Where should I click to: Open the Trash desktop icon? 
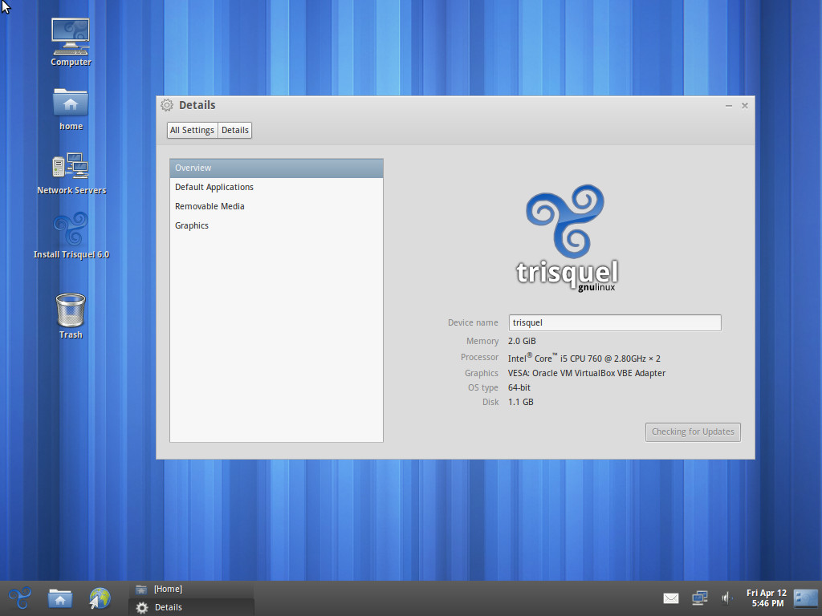[71, 316]
